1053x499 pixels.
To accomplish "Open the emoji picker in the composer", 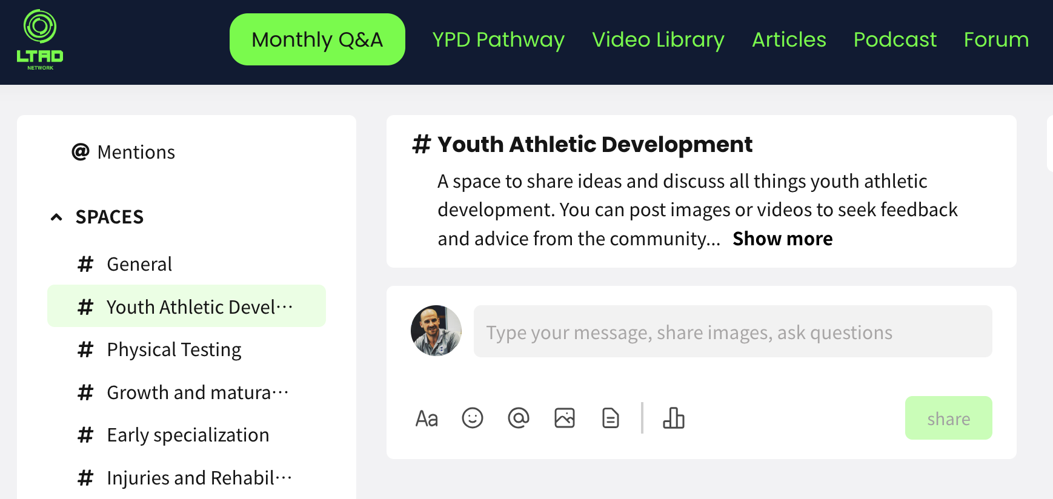I will (473, 418).
